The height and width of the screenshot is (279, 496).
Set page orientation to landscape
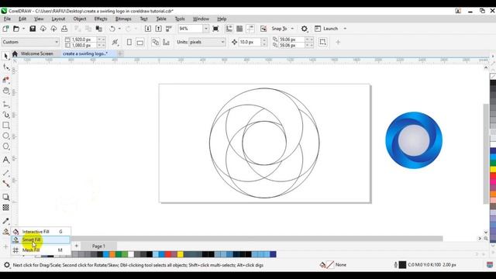pyautogui.click(x=139, y=42)
